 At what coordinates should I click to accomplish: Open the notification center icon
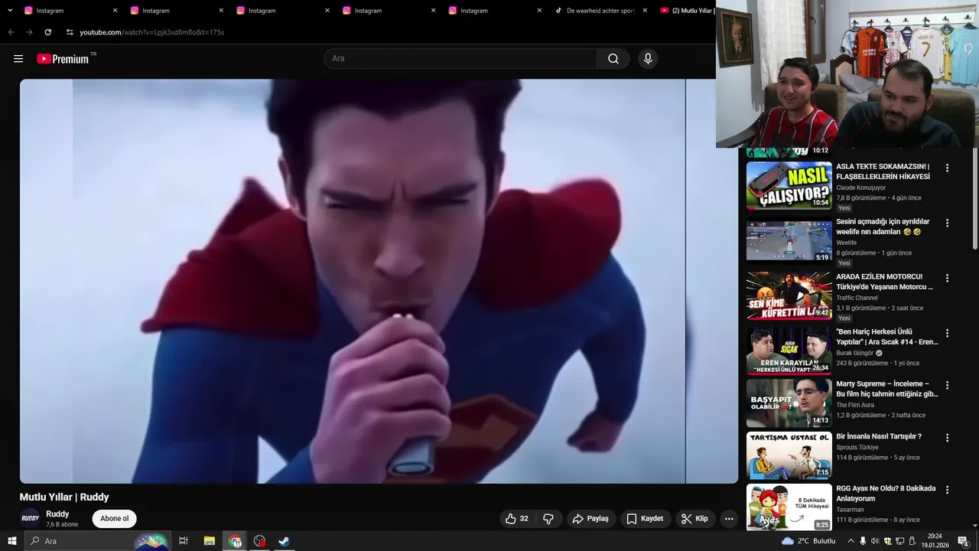964,541
